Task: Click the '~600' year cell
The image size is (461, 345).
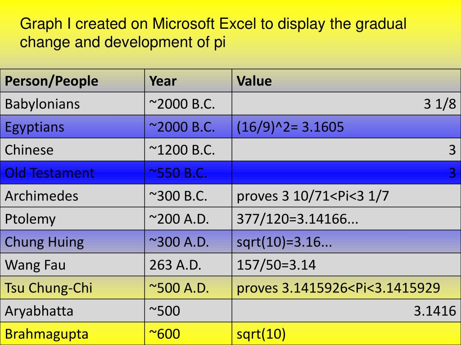Action: (188, 334)
